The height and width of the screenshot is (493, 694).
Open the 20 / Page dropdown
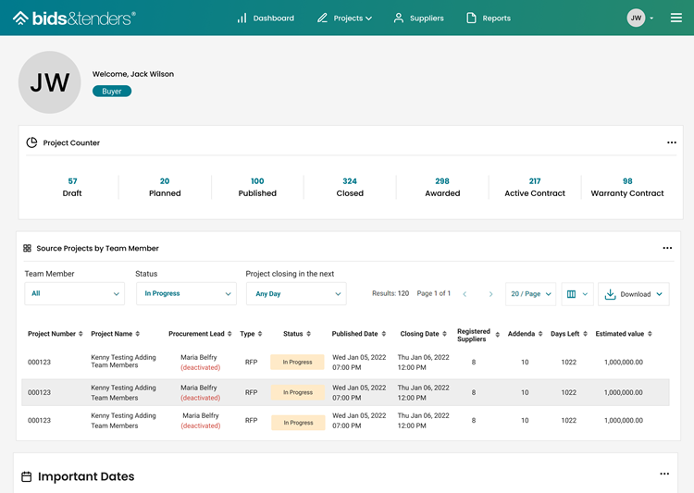530,294
